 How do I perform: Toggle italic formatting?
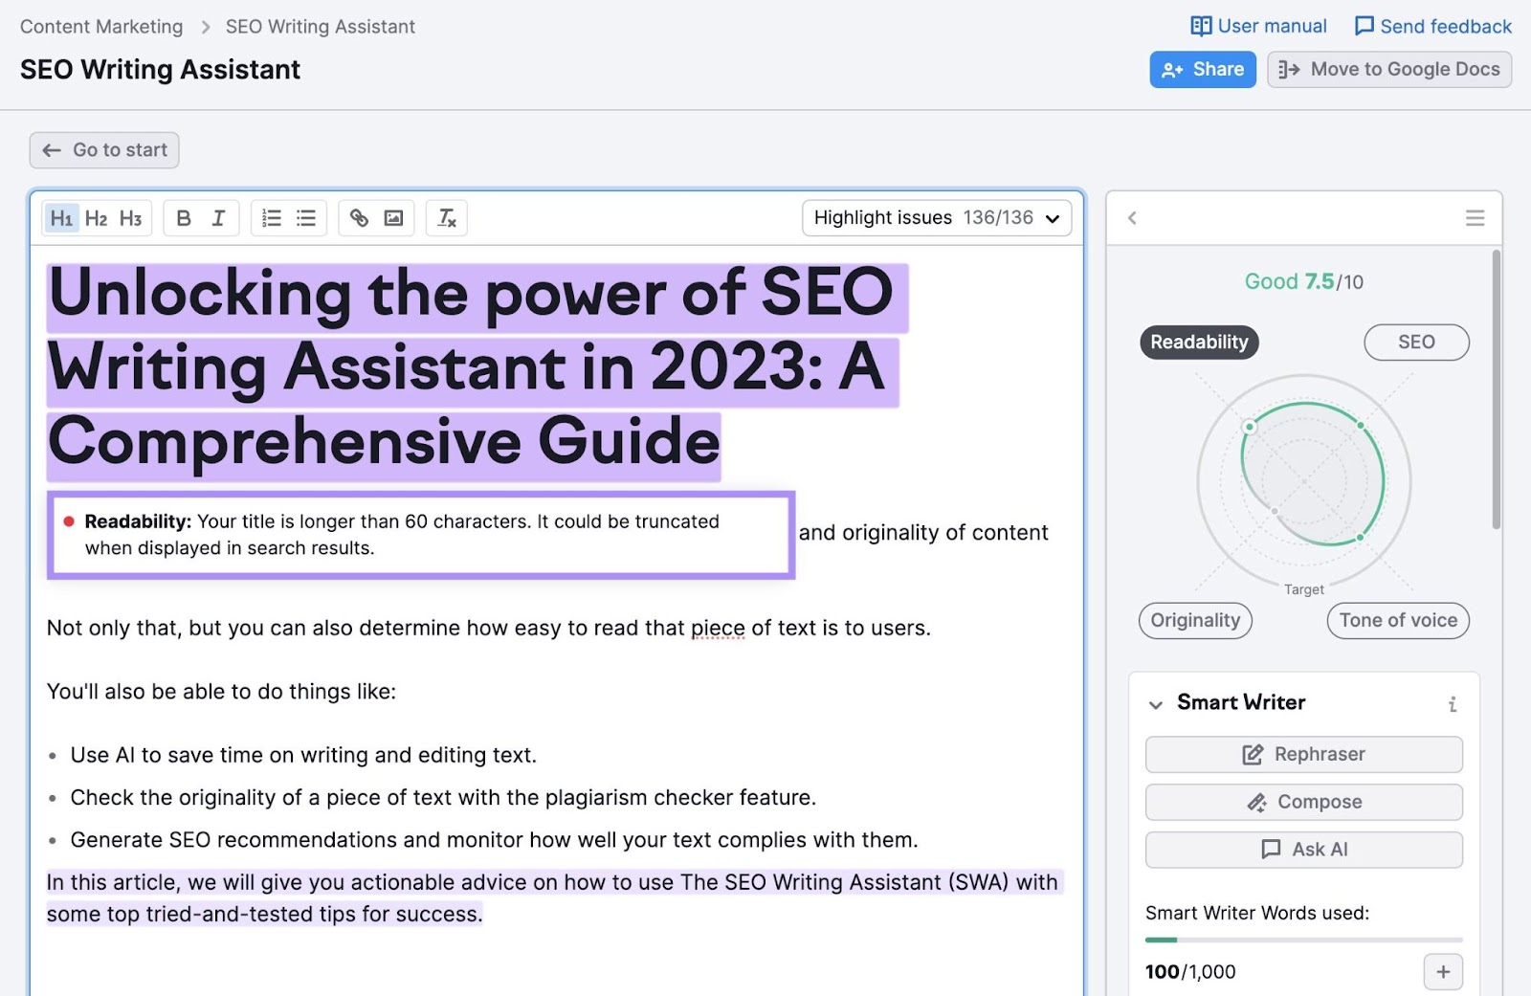click(218, 218)
